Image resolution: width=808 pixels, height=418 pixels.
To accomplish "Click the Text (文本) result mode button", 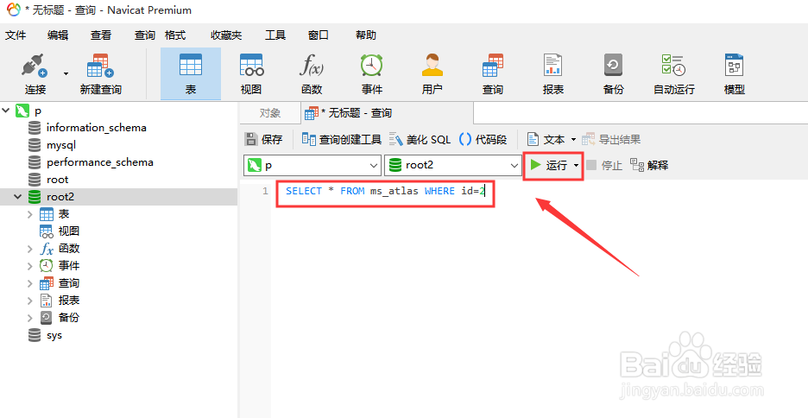I will [546, 139].
